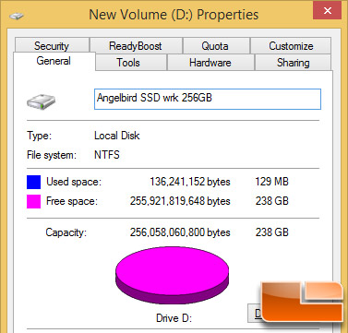Viewport: 348px width, 333px height.
Task: Click the 'Used space:' label
Action: [x=74, y=182]
